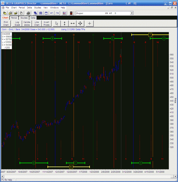This screenshot has height=182, width=178.
Task: Click the 'Using 2 CORN Delta TP's' text
Action: click(x=73, y=29)
